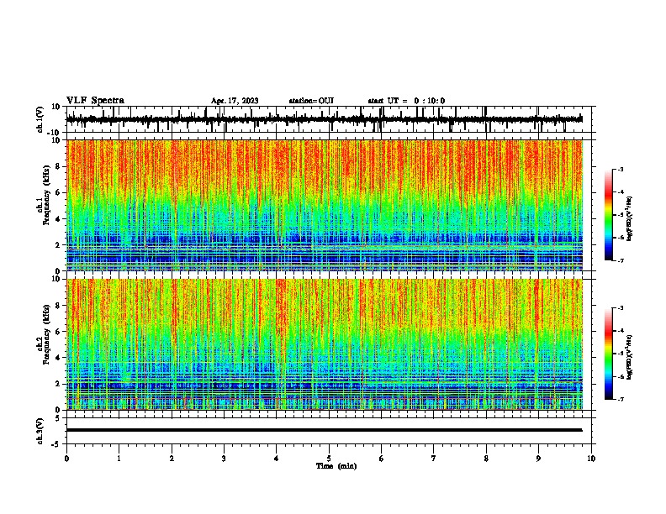Screen dimensions: 666x514
Task: Click the time axis tick label "6"
Action: (x=381, y=459)
